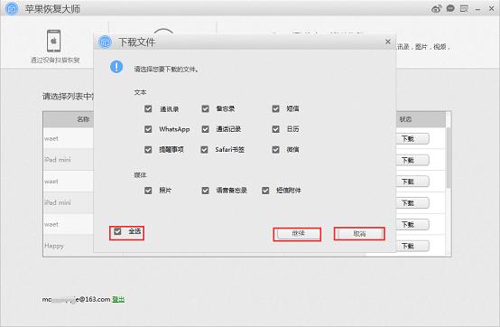
Task: Click the 取消 cancel button
Action: [x=359, y=234]
